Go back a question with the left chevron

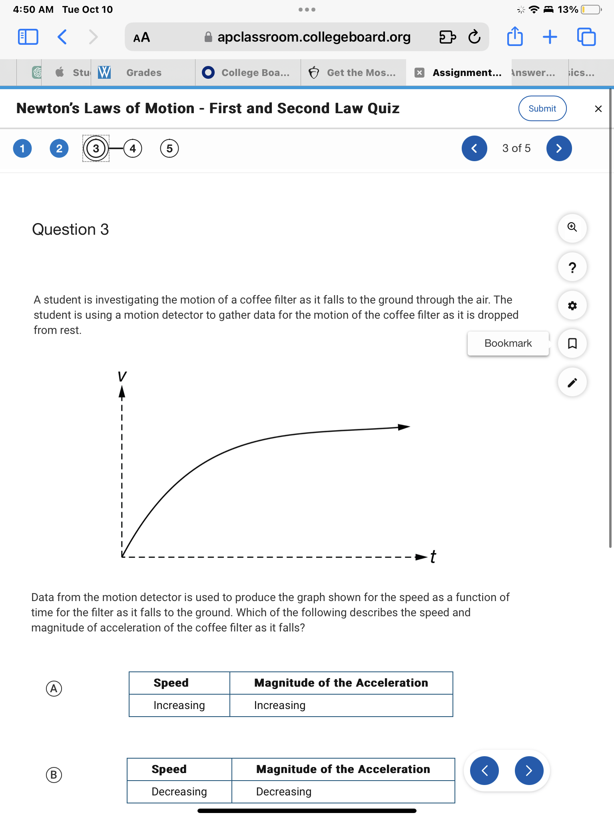[474, 148]
